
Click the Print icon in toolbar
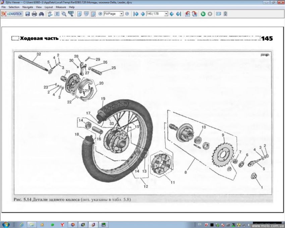point(34,14)
